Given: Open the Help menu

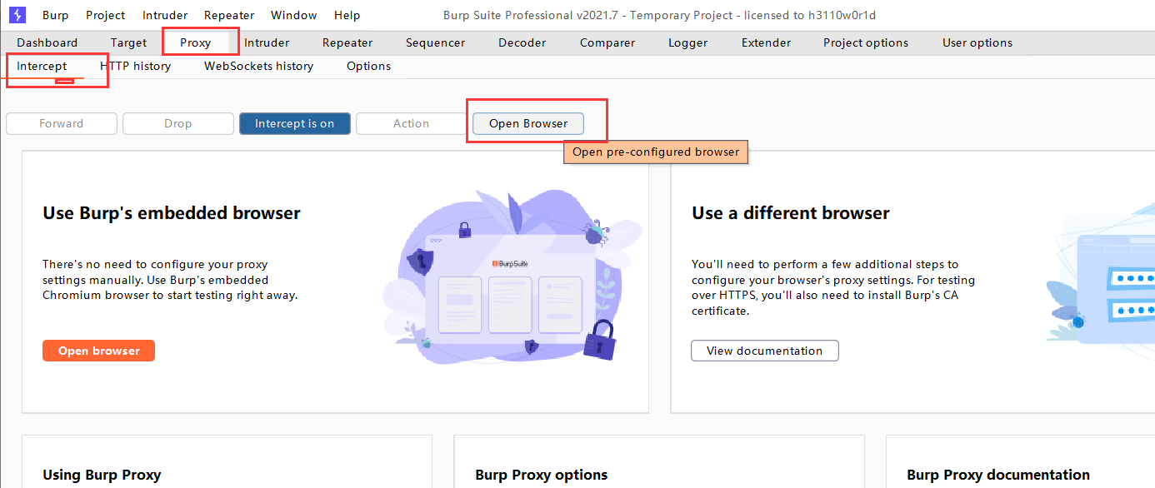Looking at the screenshot, I should [x=347, y=15].
